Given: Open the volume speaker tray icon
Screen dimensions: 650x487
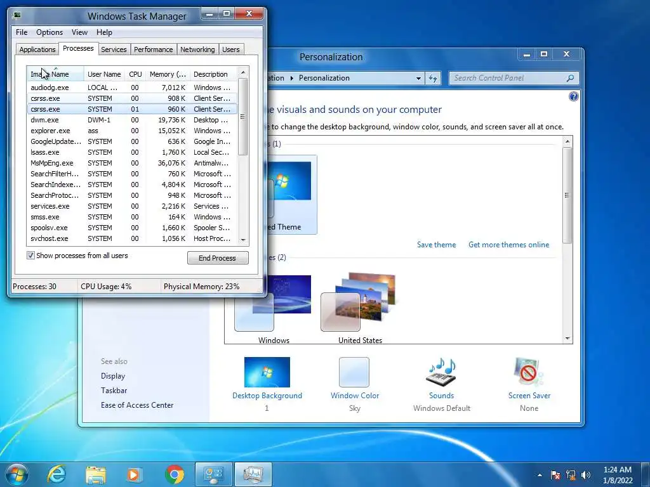Looking at the screenshot, I should pos(586,475).
